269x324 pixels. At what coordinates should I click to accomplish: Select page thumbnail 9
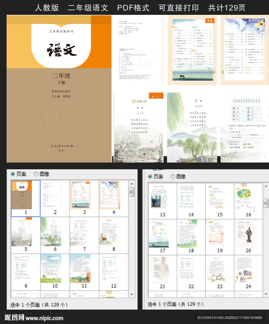pos(26,272)
